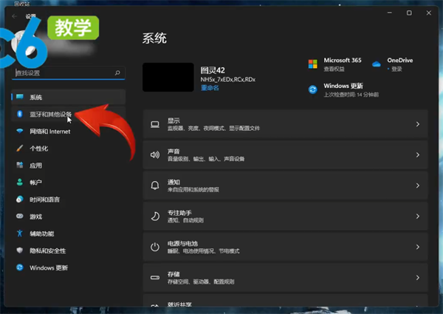Click the personalization paintbrush icon
Viewport: 443px width, 314px height.
(19, 148)
